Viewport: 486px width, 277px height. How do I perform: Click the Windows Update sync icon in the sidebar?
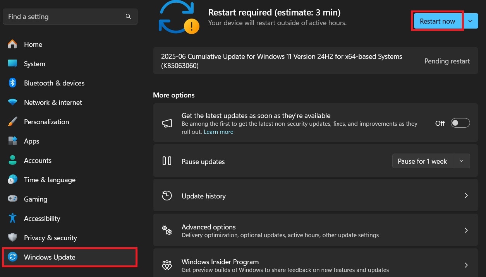point(12,257)
